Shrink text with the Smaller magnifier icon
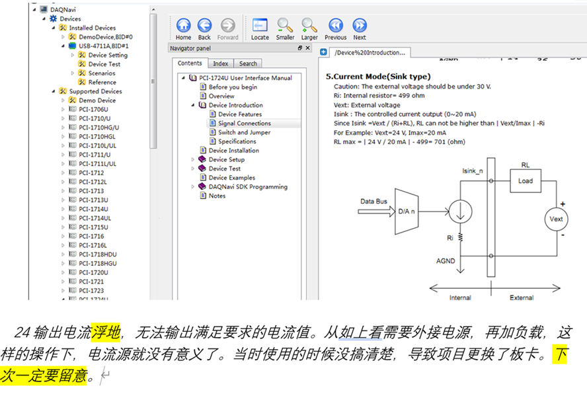 [285, 26]
